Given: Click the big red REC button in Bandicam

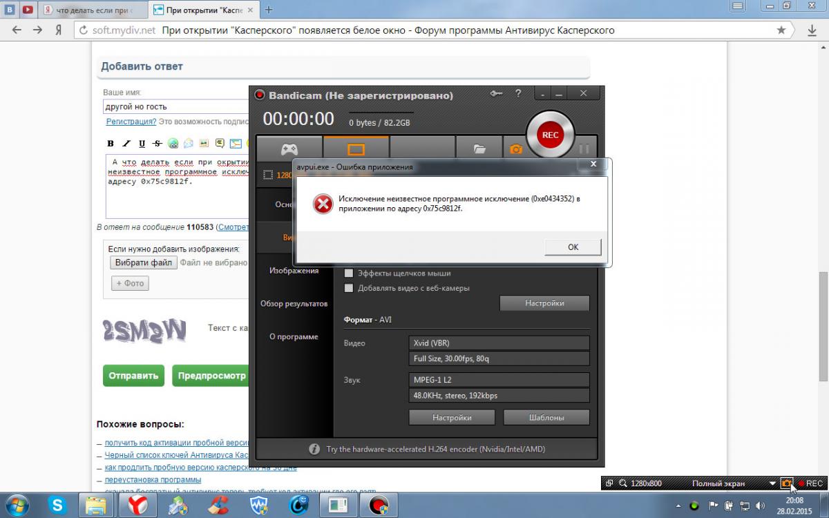Looking at the screenshot, I should point(550,135).
